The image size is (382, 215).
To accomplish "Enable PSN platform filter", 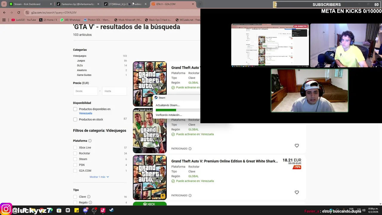I will tap(75, 165).
